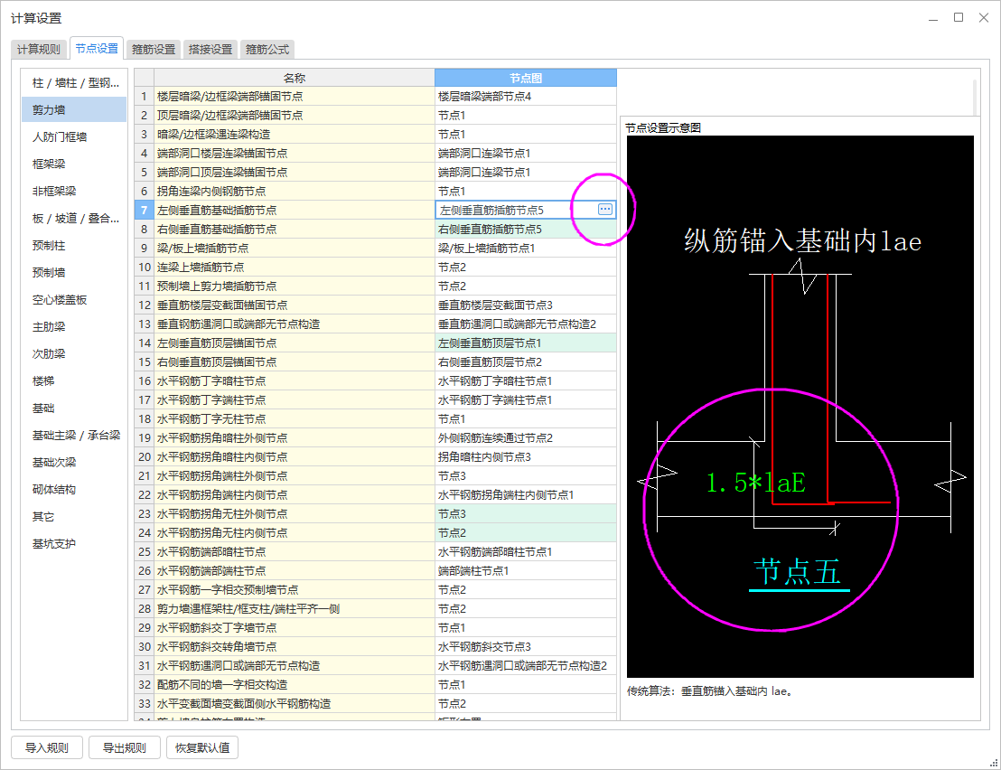The height and width of the screenshot is (770, 1001).
Task: Select the 砌体结构 category
Action: tap(75, 489)
